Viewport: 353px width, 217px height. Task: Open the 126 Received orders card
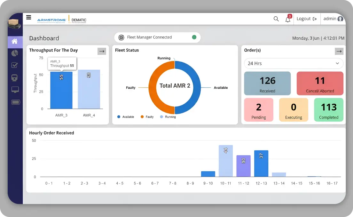tap(267, 83)
